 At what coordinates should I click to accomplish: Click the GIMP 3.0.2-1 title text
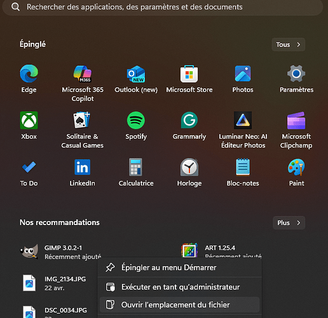[63, 247]
